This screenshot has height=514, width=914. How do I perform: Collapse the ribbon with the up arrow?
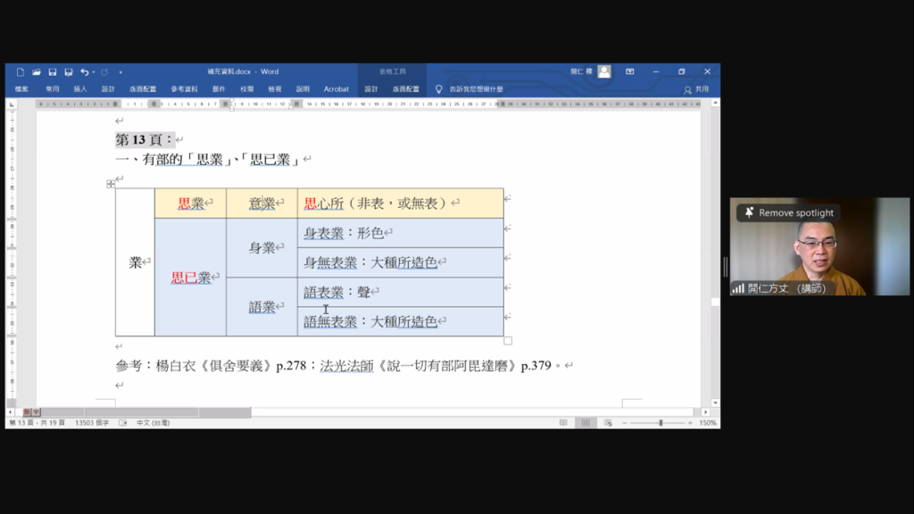pyautogui.click(x=714, y=104)
